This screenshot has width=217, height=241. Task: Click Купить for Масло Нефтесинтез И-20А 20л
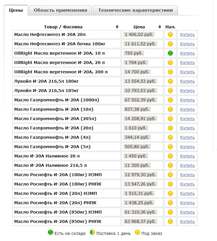[187, 34]
